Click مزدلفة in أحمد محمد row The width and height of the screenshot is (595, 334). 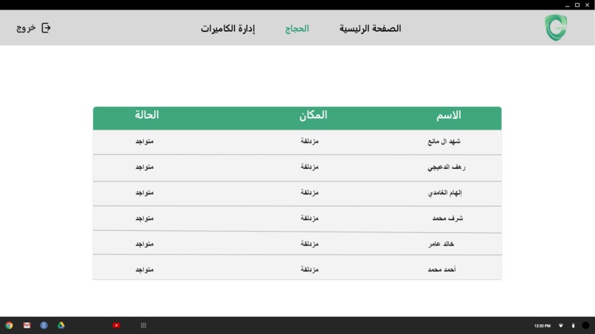(x=309, y=270)
